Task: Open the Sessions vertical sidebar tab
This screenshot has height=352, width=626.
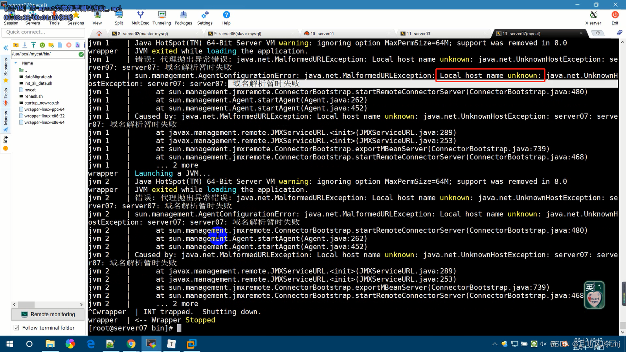Action: pyautogui.click(x=6, y=70)
